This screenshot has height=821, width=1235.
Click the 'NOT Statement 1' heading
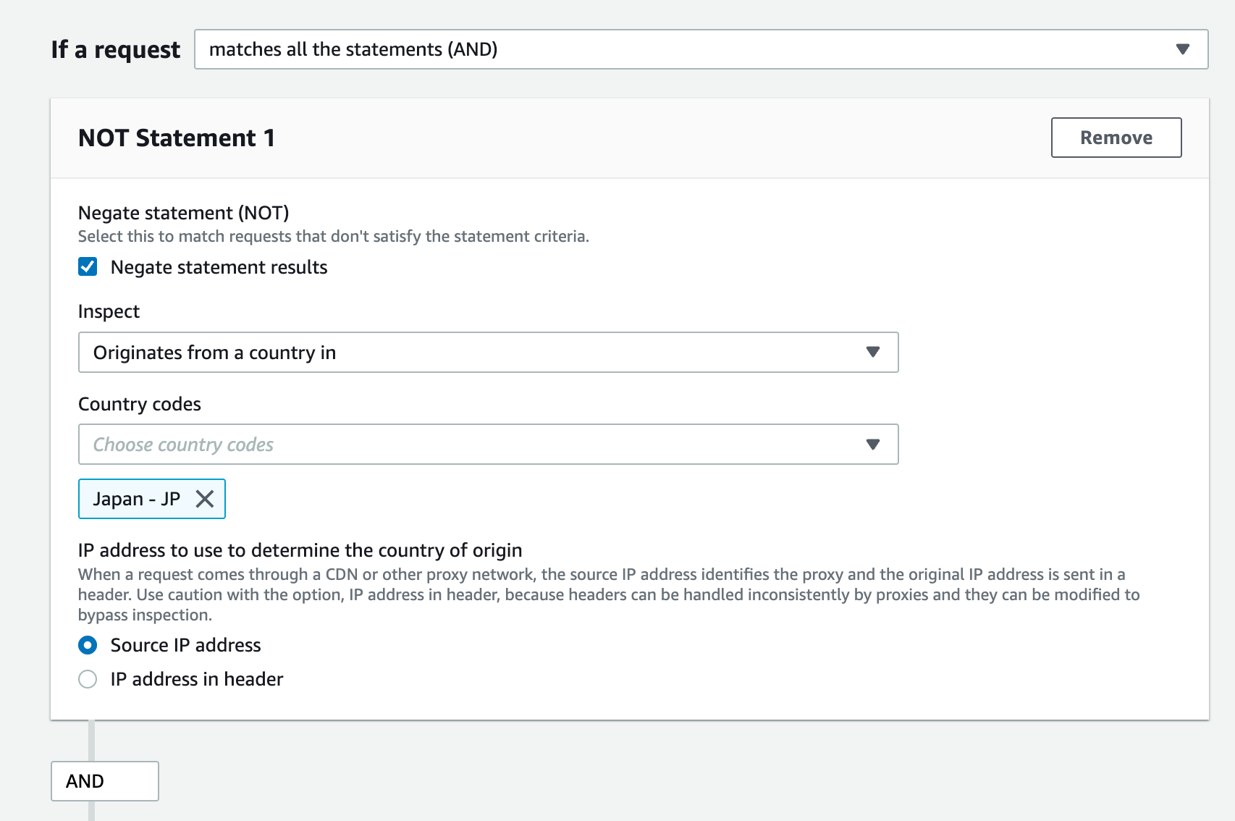(x=177, y=138)
